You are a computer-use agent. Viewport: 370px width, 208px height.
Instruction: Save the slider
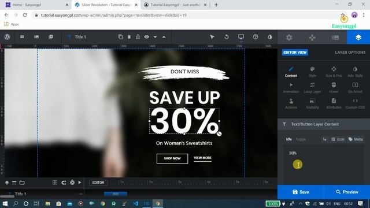point(301,192)
